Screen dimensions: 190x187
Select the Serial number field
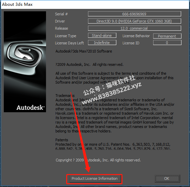point(134,14)
